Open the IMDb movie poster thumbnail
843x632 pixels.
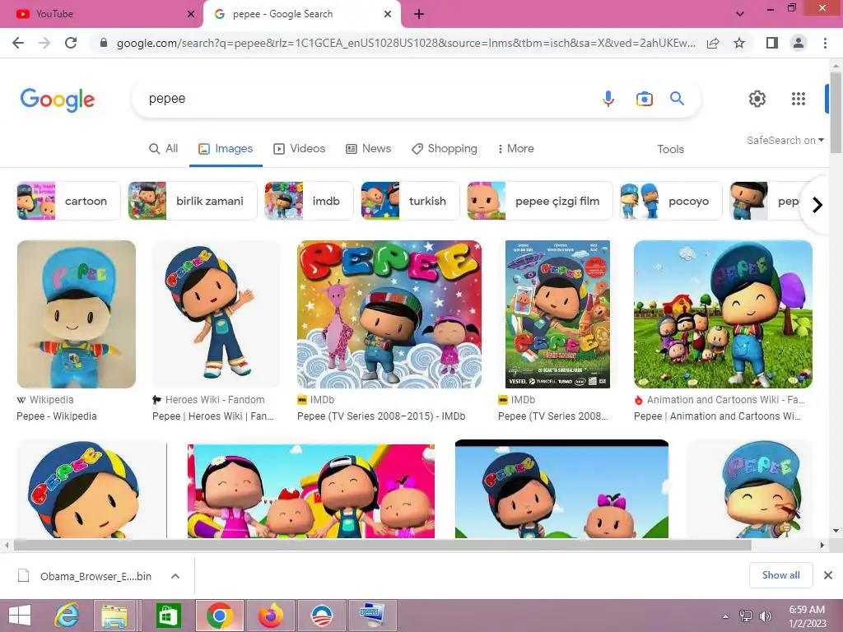tap(557, 314)
